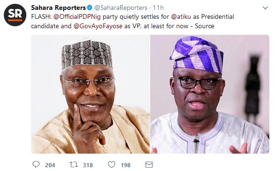View right photo of man in purple striped cap
The width and height of the screenshot is (275, 171).
[x=210, y=94]
